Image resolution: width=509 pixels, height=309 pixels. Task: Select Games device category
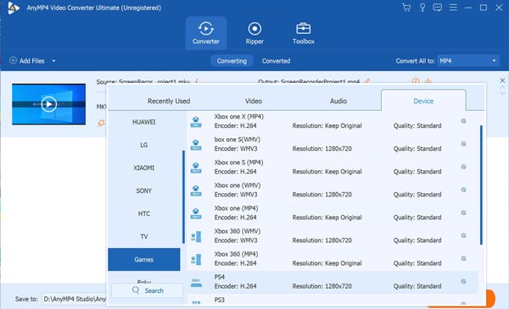[144, 259]
